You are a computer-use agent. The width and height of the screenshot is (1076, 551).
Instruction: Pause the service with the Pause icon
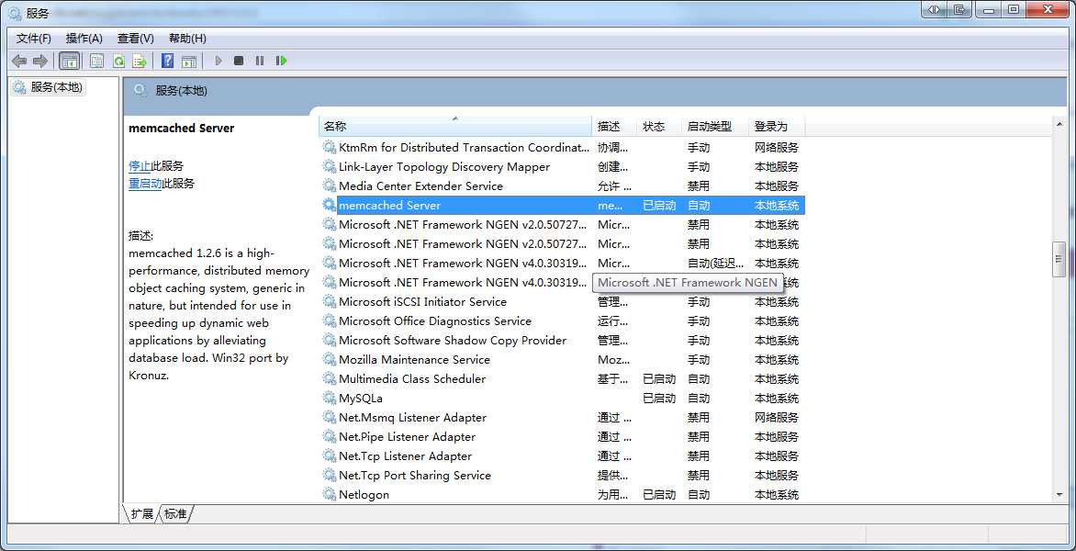coord(260,62)
